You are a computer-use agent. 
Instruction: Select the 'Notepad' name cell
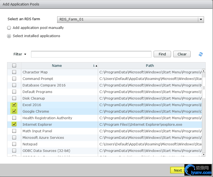pyautogui.click(x=59, y=144)
